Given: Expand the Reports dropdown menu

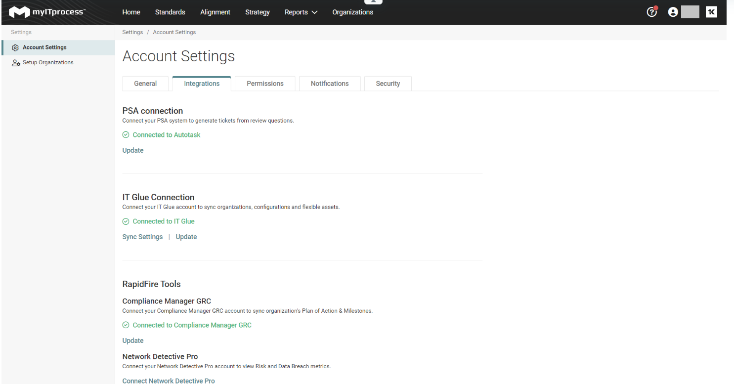Looking at the screenshot, I should [x=301, y=12].
